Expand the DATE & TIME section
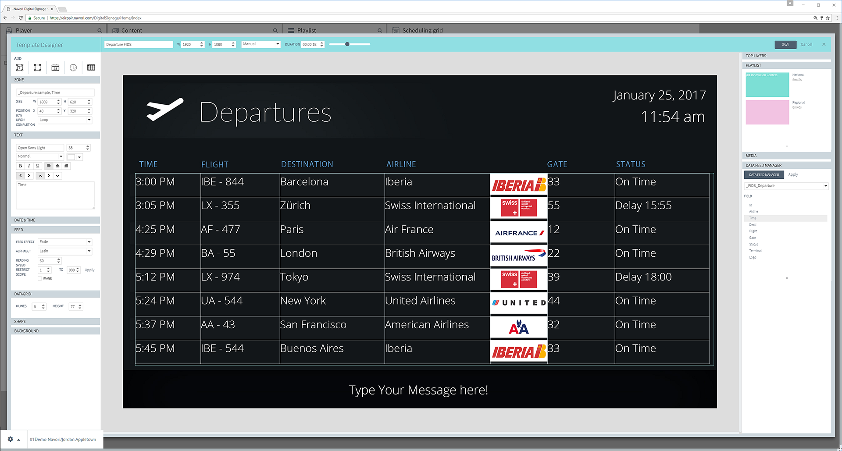Viewport: 842px width, 451px height. pos(55,220)
